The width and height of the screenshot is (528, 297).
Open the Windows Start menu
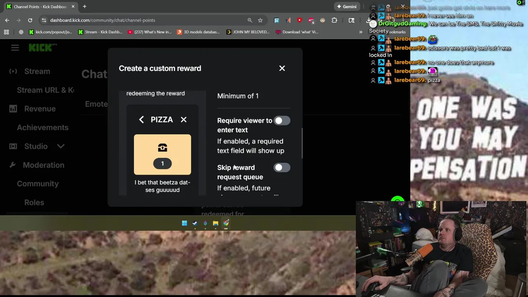184,223
